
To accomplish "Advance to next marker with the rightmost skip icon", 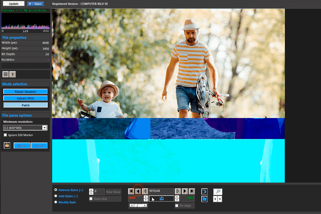I will 192,191.
